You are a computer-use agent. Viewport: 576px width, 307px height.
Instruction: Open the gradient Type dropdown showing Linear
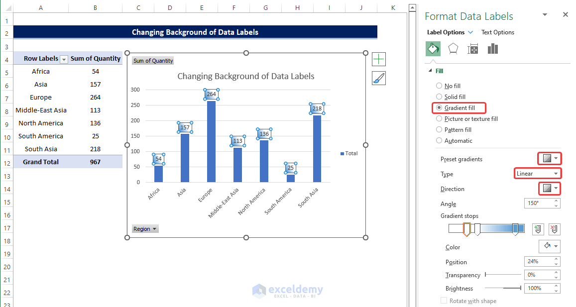(x=538, y=174)
